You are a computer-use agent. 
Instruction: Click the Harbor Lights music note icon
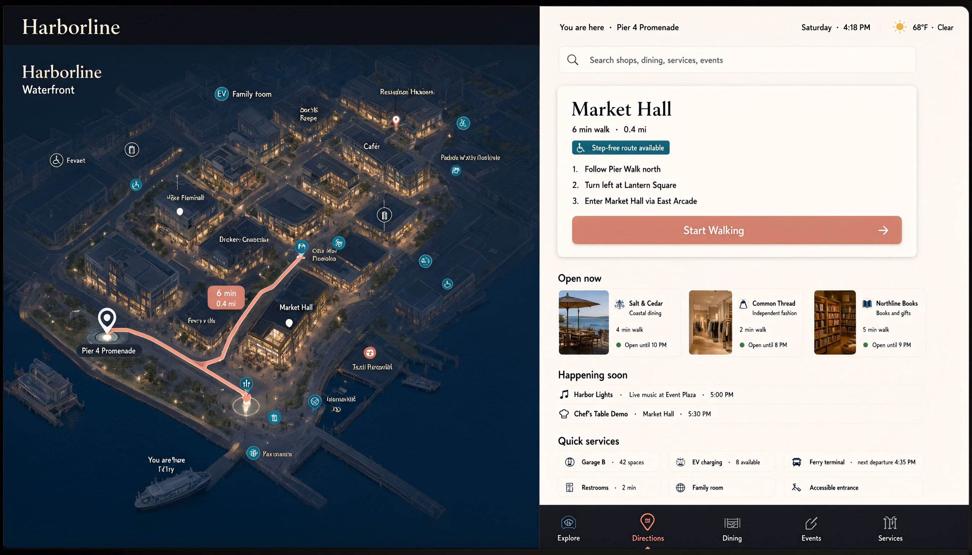pos(564,395)
